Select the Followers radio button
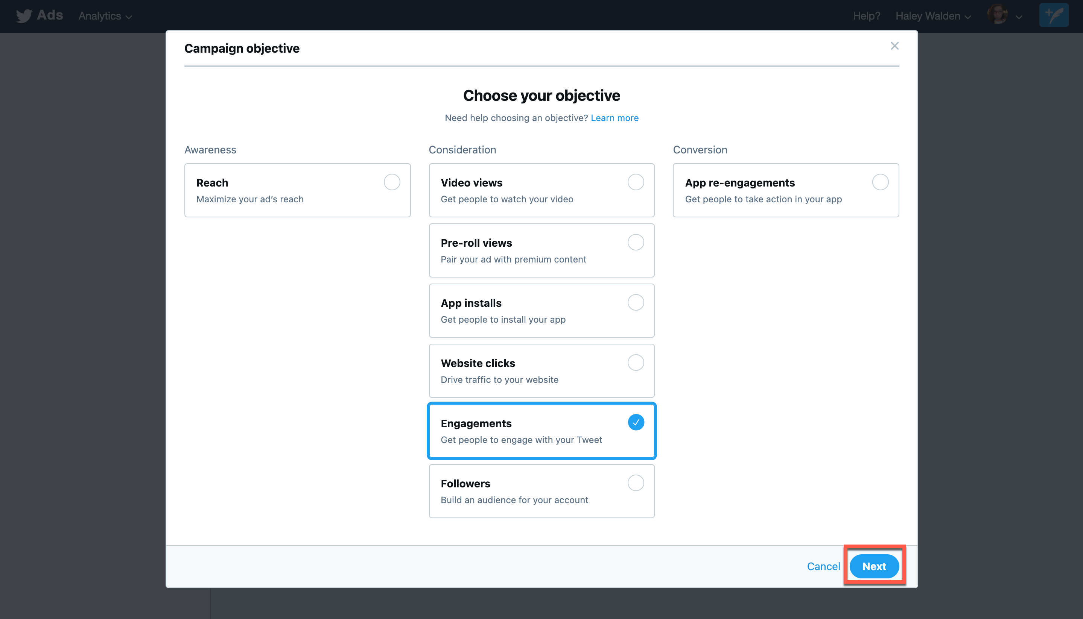This screenshot has width=1083, height=619. click(636, 483)
